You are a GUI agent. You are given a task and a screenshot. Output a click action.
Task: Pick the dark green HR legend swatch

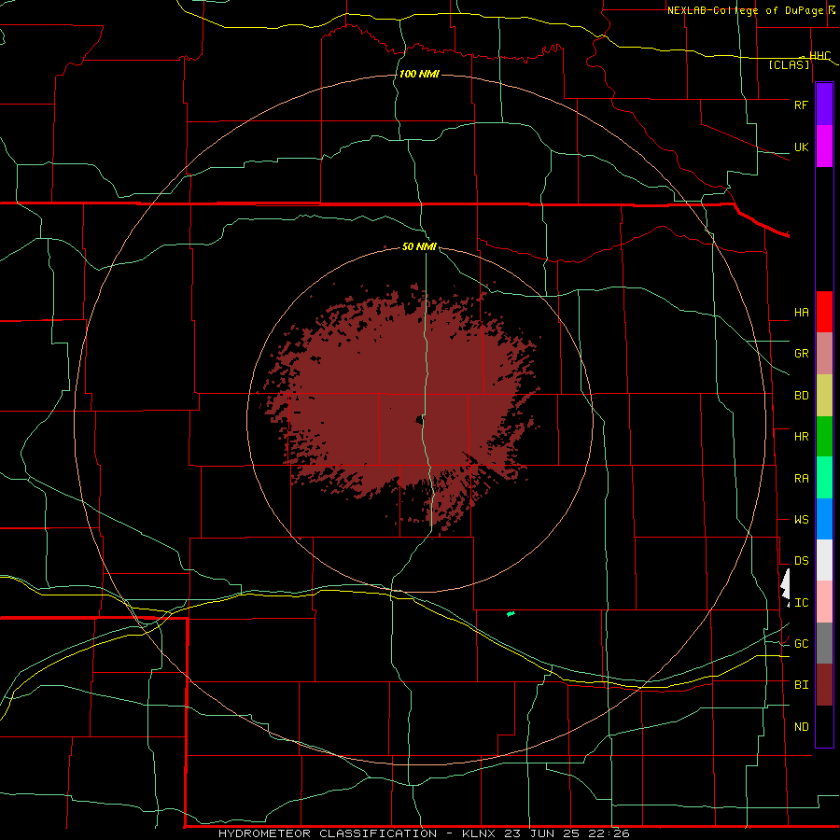point(824,437)
